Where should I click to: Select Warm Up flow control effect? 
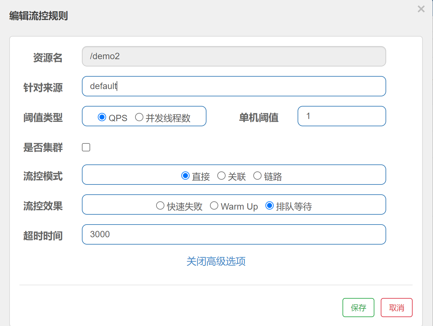(214, 205)
